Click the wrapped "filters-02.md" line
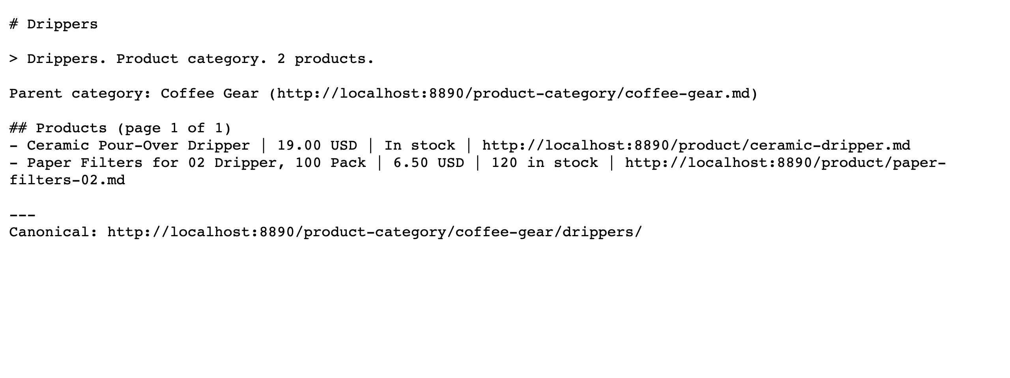Image resolution: width=1010 pixels, height=378 pixels. (x=67, y=180)
